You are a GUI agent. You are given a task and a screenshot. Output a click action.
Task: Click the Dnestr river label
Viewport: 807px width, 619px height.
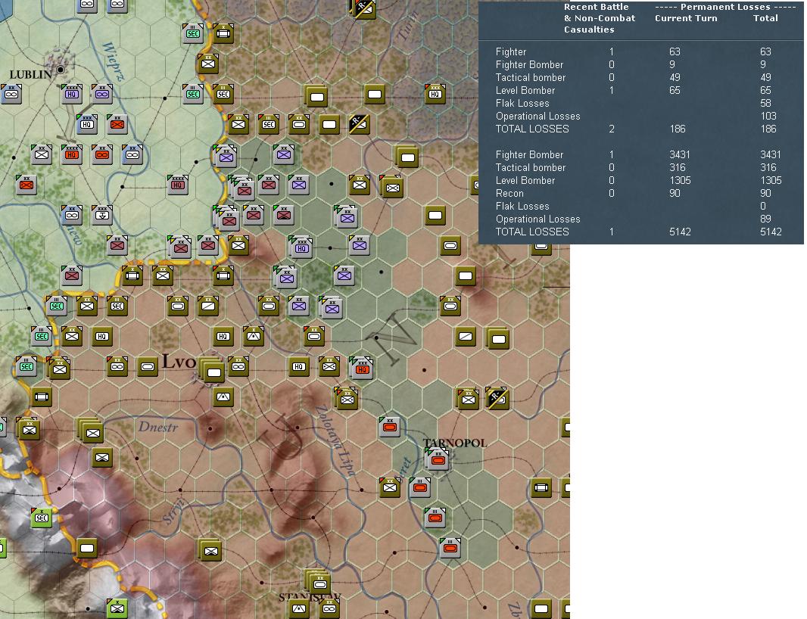(158, 427)
